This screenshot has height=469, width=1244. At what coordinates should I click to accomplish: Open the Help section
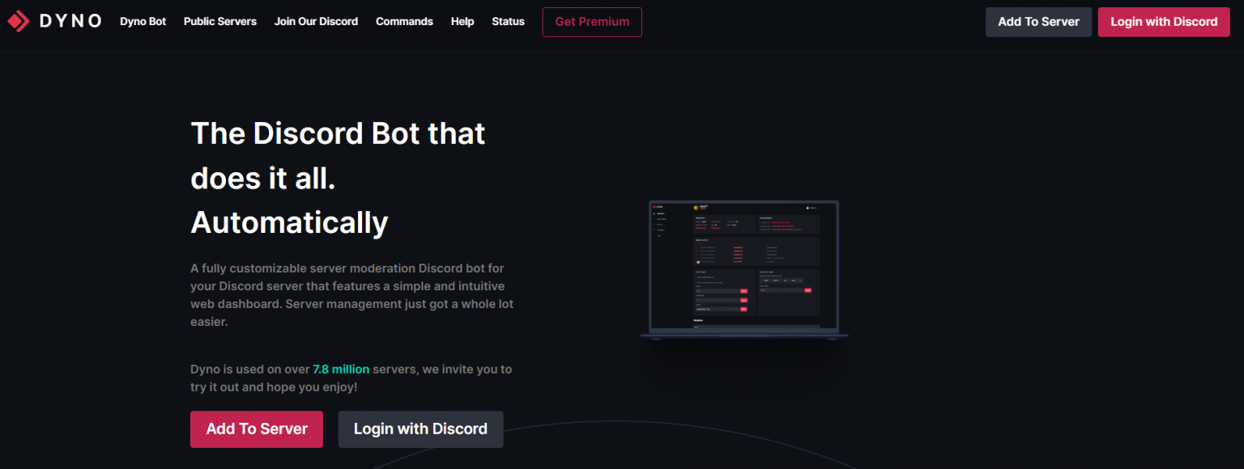[462, 22]
